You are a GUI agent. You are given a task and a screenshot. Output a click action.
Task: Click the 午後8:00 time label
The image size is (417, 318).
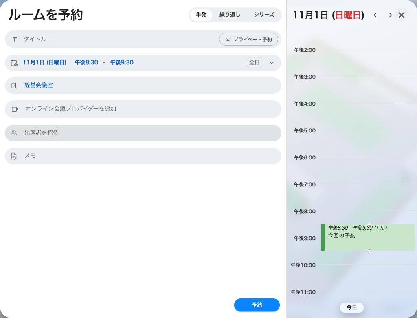[305, 211]
